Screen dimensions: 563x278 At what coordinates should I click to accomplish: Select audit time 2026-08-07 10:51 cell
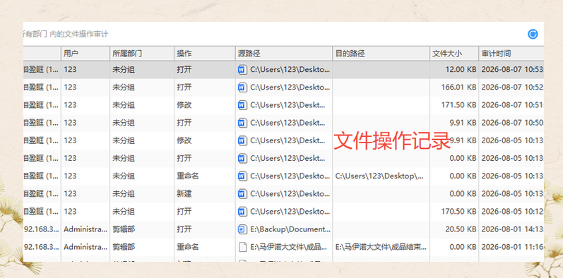(512, 105)
